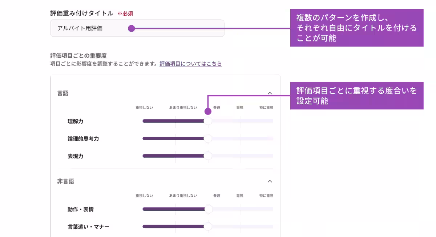Image resolution: width=436 pixels, height=237 pixels.
Task: Open the 評価項目についてはこちら link
Action: (190, 64)
